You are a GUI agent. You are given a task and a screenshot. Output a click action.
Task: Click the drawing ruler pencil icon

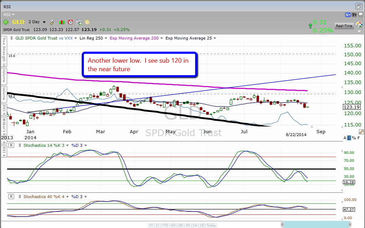361,132
